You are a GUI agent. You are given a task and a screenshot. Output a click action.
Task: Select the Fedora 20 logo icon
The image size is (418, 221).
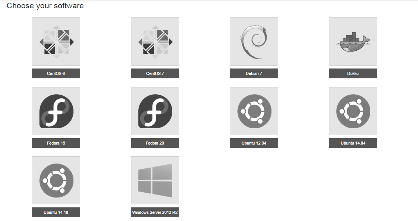click(155, 111)
